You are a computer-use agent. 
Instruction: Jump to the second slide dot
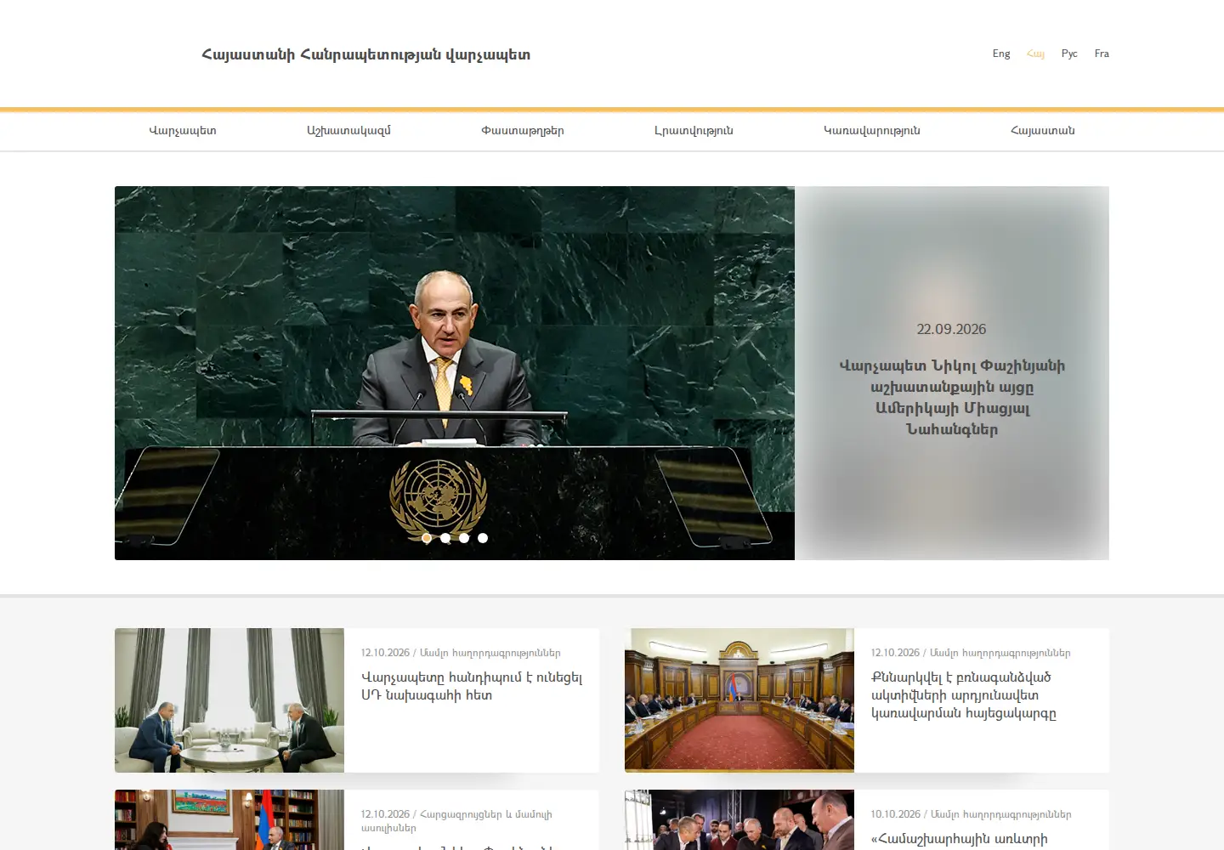pos(445,538)
